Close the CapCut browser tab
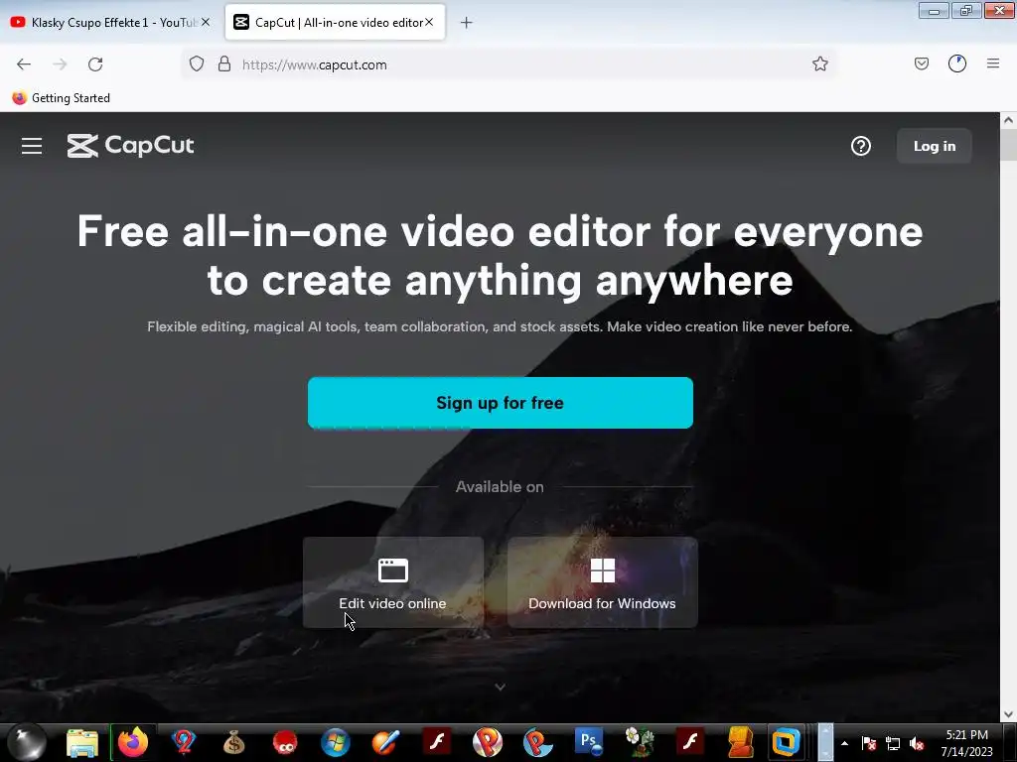 click(429, 22)
